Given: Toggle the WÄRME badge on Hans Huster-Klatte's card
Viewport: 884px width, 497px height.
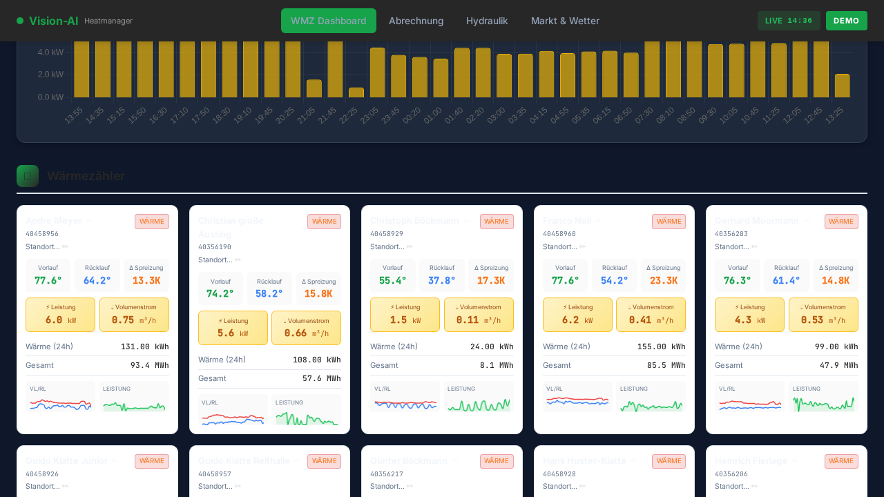Looking at the screenshot, I should point(669,461).
